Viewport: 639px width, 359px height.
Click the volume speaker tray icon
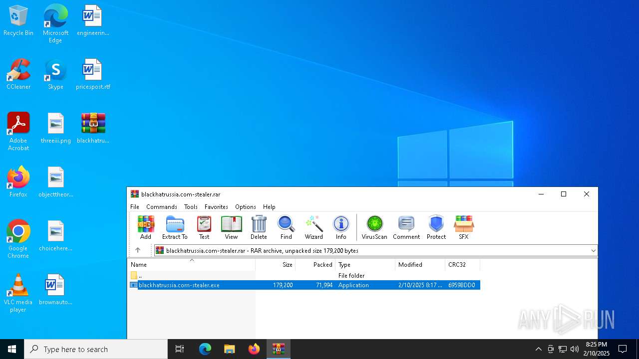[x=575, y=349]
